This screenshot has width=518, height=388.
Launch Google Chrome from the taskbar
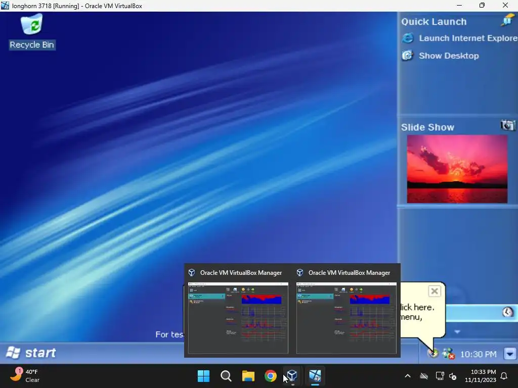point(271,376)
